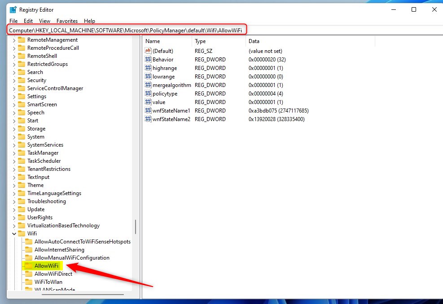This screenshot has width=443, height=304.
Task: Click the (Default) string value icon
Action: (148, 51)
